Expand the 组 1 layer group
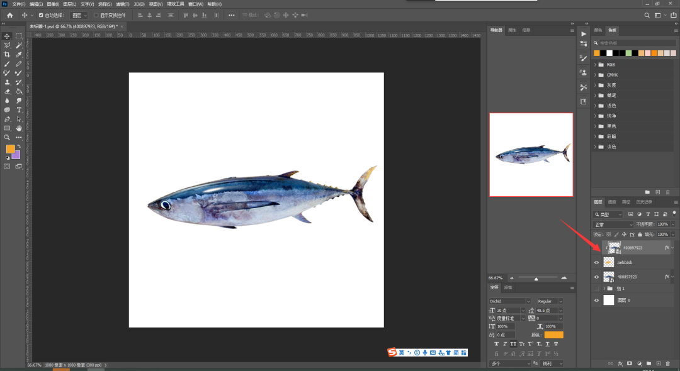 (604, 289)
